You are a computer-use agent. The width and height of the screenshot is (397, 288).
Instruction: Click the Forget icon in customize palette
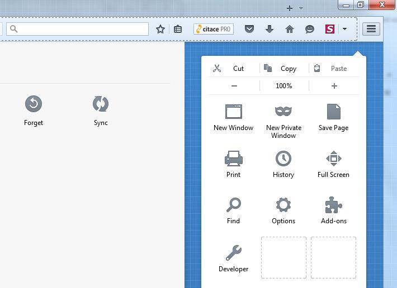coord(34,104)
